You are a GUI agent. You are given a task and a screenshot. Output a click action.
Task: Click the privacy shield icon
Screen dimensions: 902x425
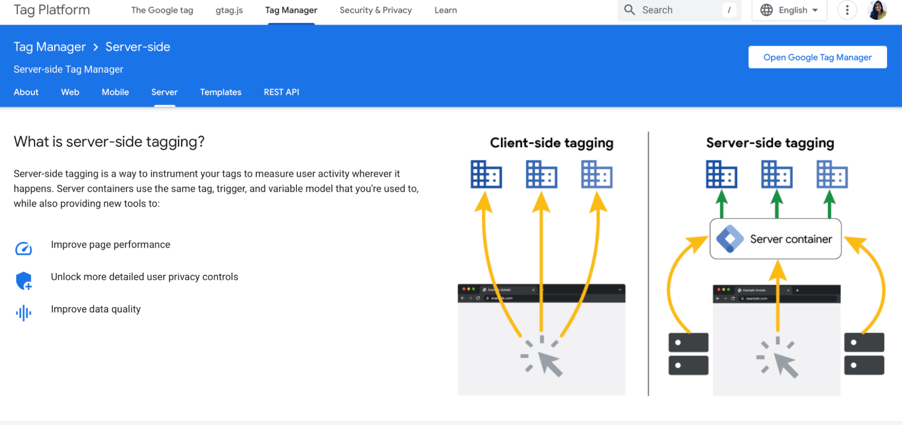tap(23, 280)
